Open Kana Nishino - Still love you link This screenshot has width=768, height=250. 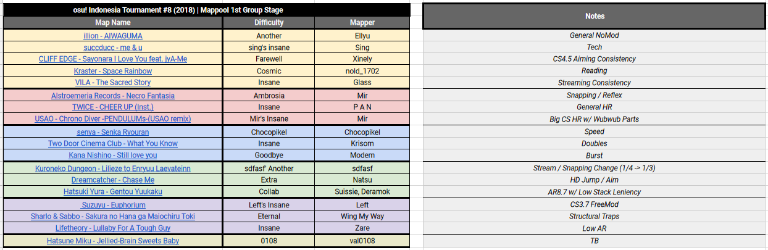coord(113,156)
